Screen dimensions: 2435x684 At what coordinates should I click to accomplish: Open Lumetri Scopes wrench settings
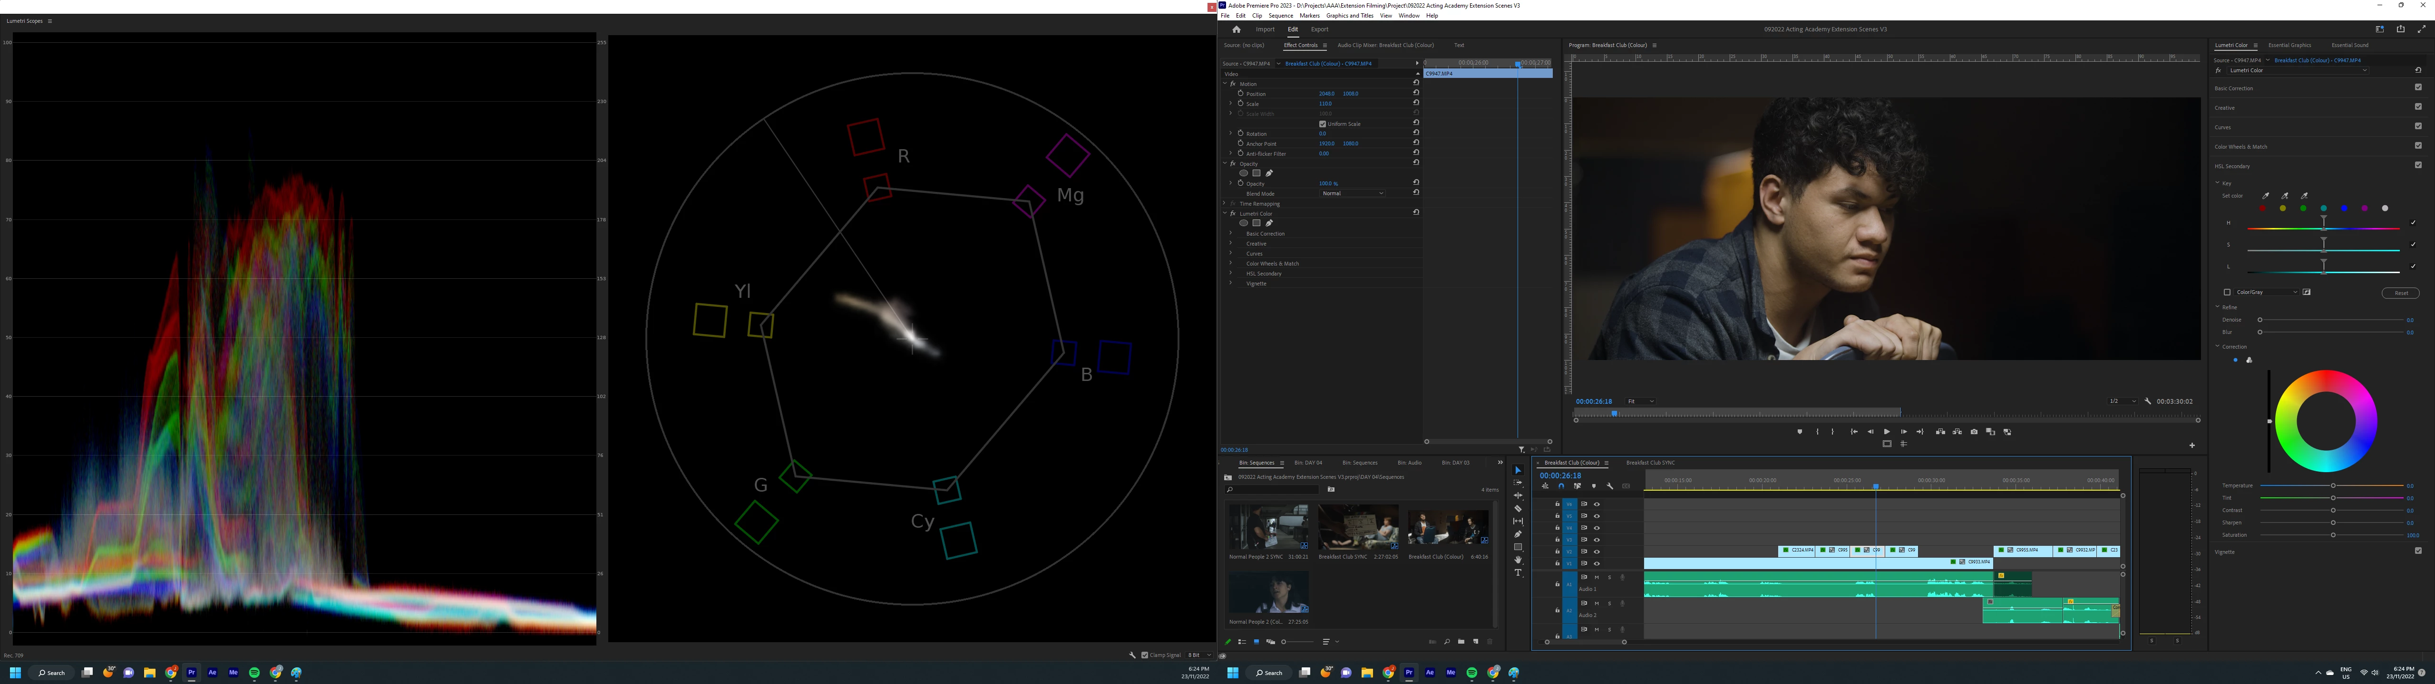tap(1132, 655)
